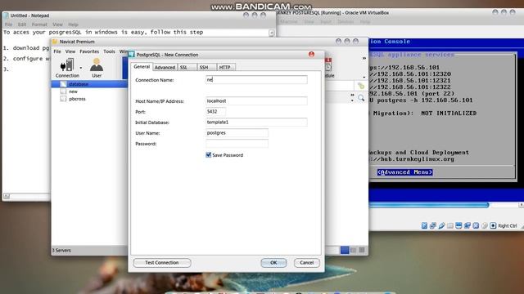The image size is (524, 294).
Task: Click the icon beside the 'new' connection
Action: click(x=63, y=91)
